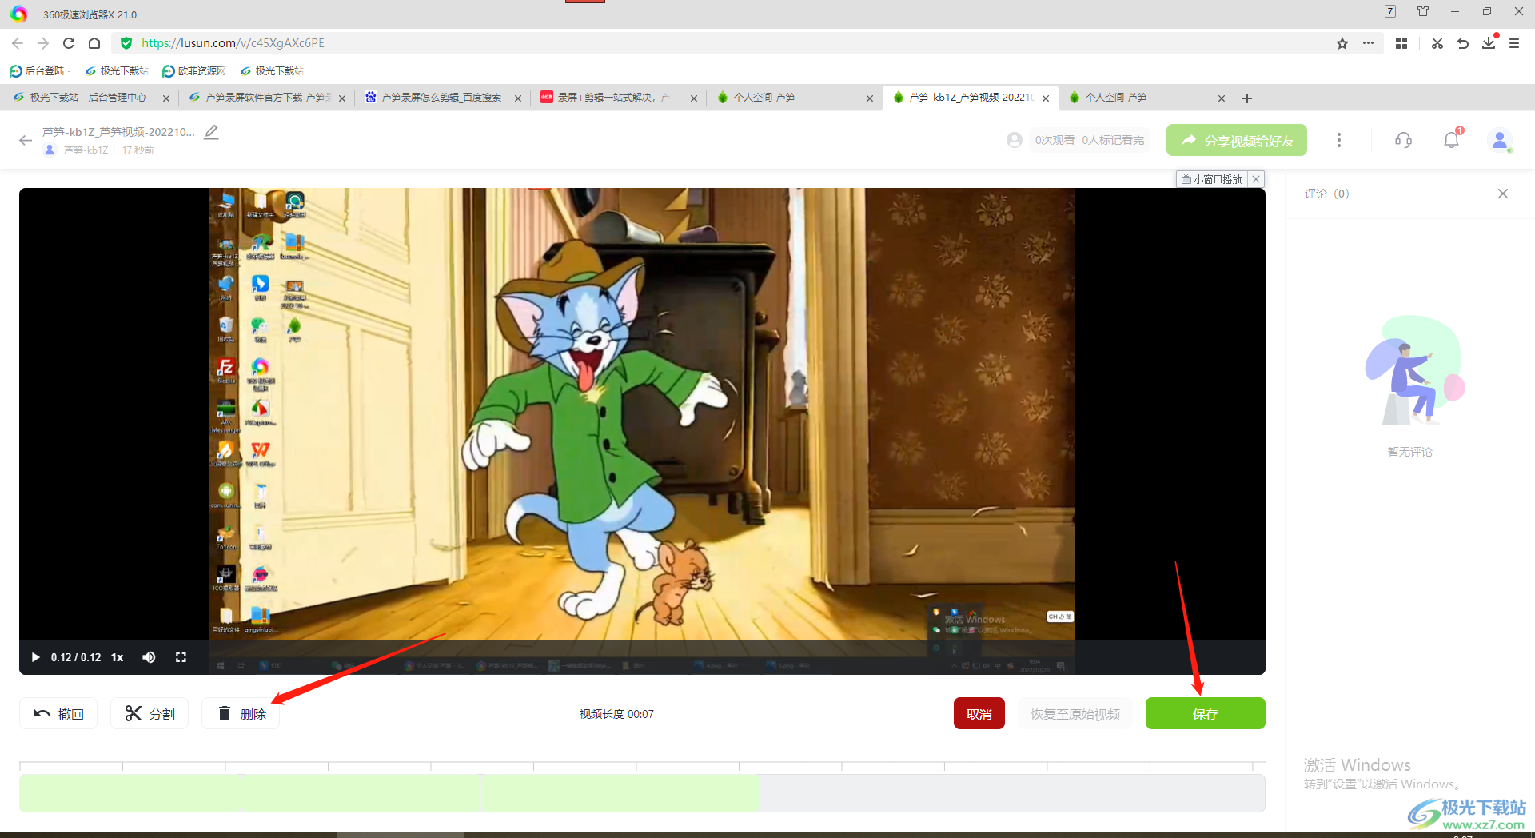Enter fullscreen video mode
The height and width of the screenshot is (838, 1535).
pyautogui.click(x=181, y=657)
